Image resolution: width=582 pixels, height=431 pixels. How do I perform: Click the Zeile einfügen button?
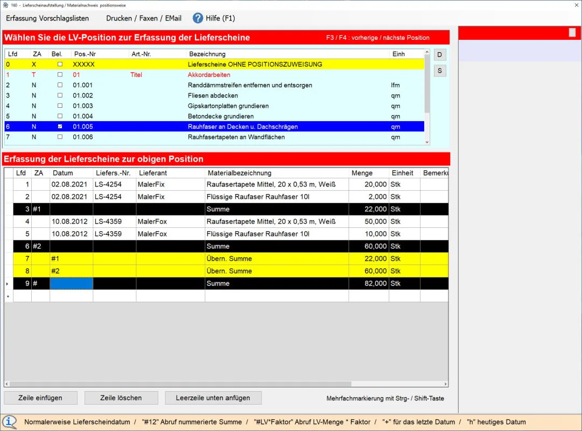(40, 398)
